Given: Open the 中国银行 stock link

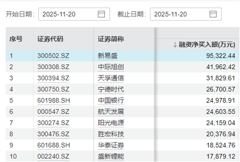Looking at the screenshot, I should click(x=111, y=101).
